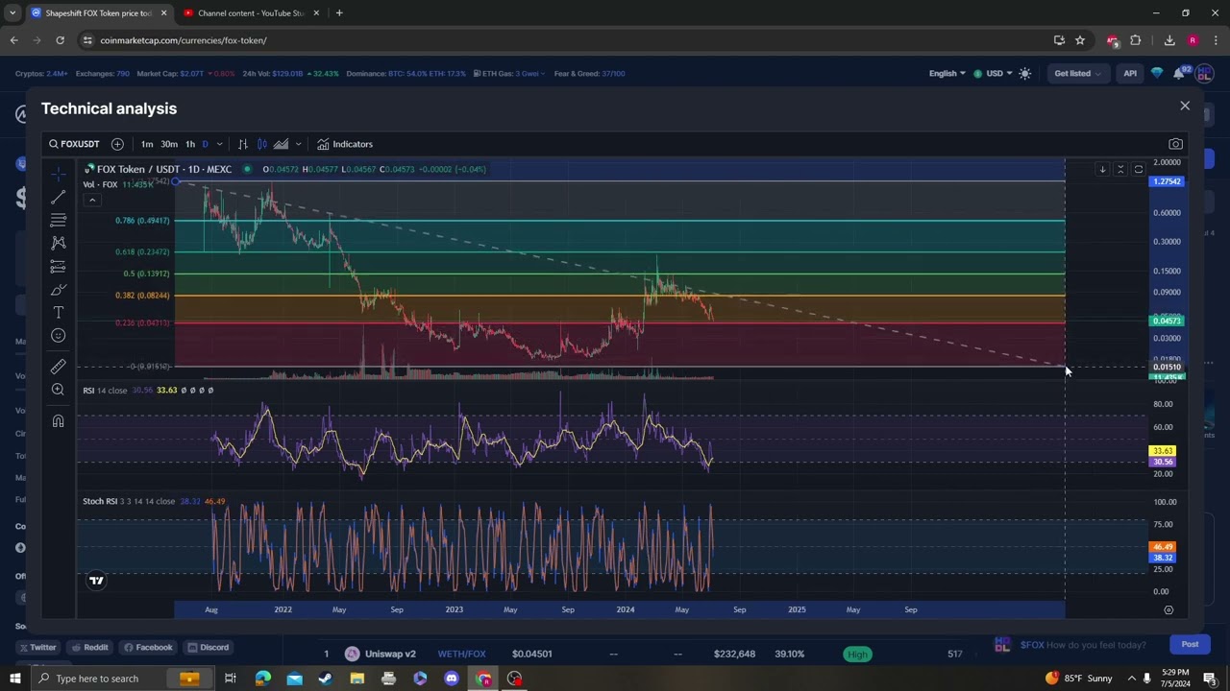
Task: Select the XABCD pattern tool
Action: [x=58, y=243]
